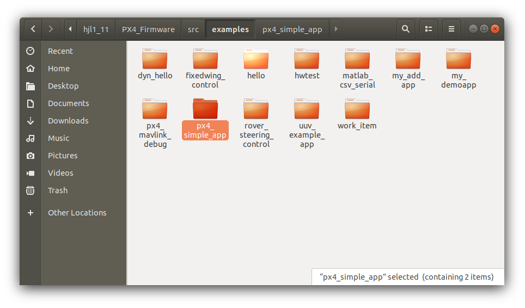The height and width of the screenshot is (308, 525).
Task: Click the rover_steering_control file name
Action: (256, 135)
